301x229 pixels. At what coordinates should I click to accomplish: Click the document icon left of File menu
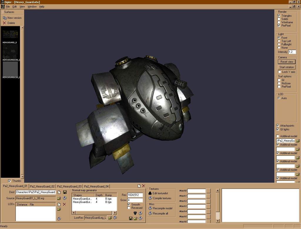(3, 6)
